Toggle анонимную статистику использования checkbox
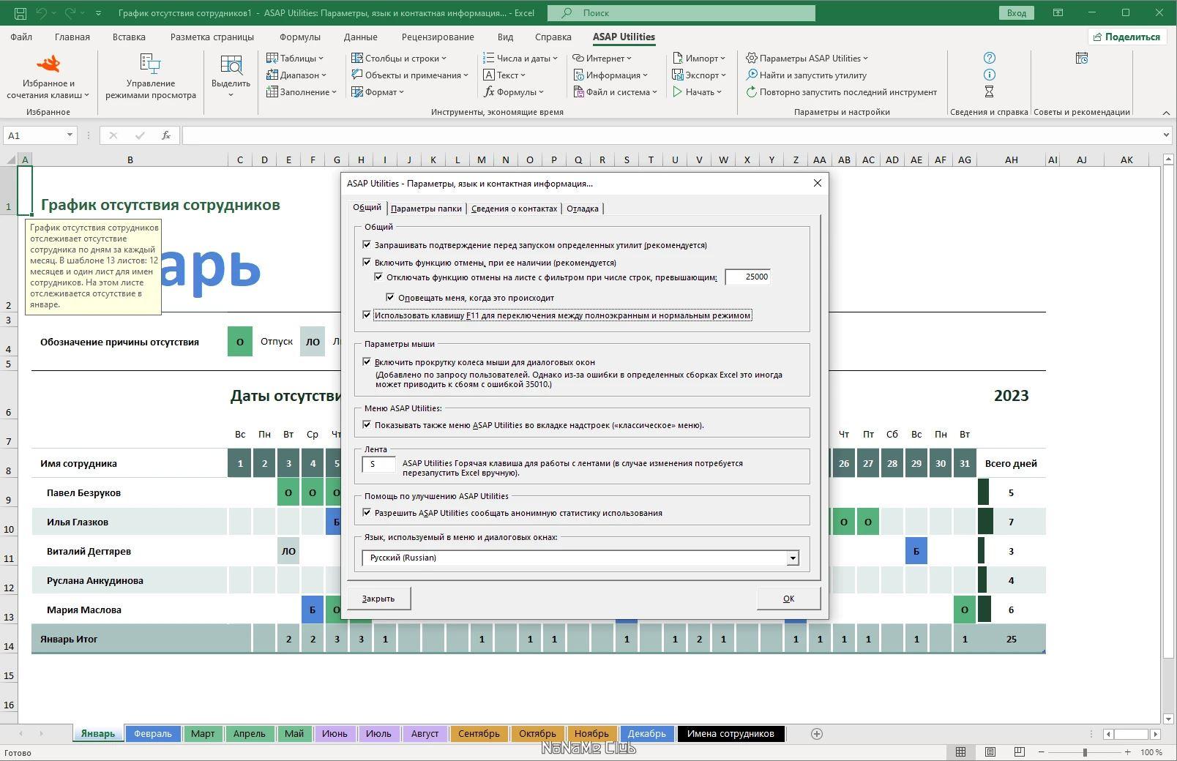1177x761 pixels. [x=367, y=513]
